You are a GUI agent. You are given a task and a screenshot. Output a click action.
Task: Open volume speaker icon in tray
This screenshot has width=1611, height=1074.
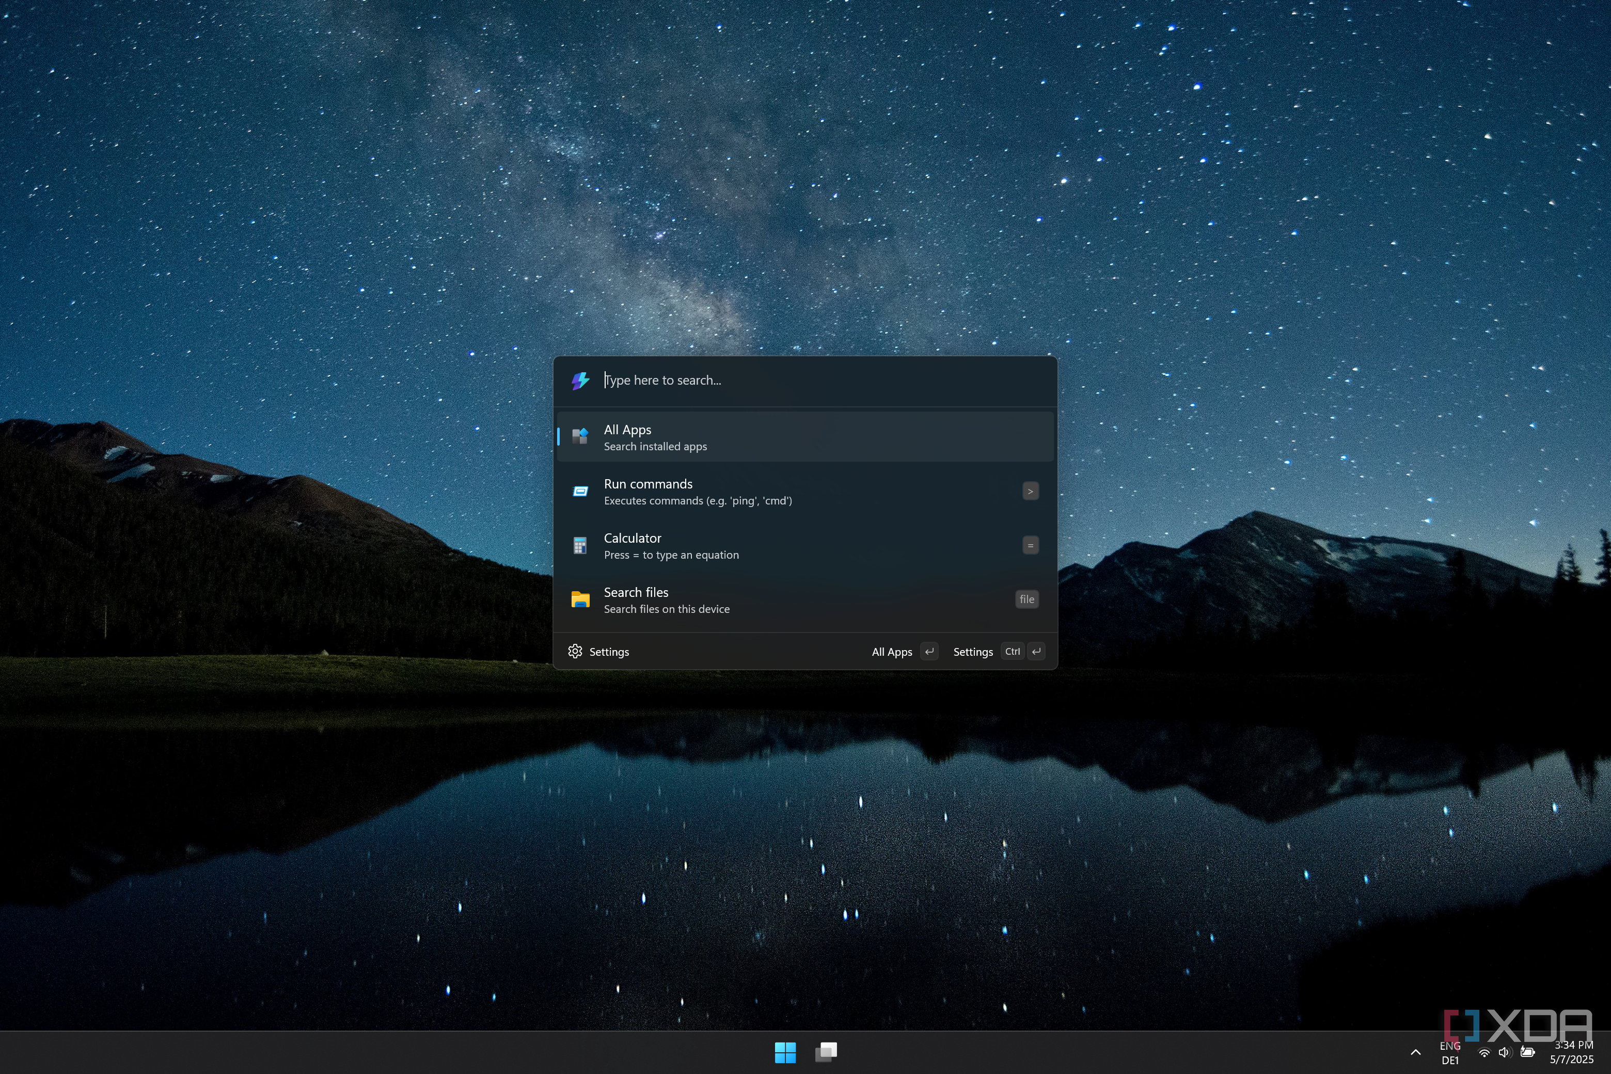click(1504, 1053)
